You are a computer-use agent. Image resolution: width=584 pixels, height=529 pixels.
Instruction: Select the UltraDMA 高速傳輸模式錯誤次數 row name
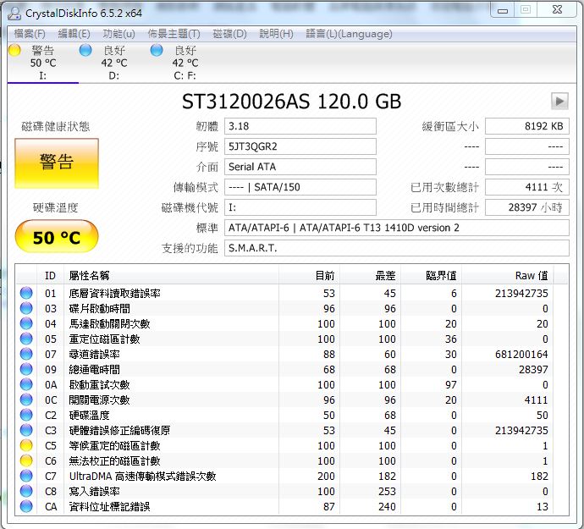click(143, 477)
